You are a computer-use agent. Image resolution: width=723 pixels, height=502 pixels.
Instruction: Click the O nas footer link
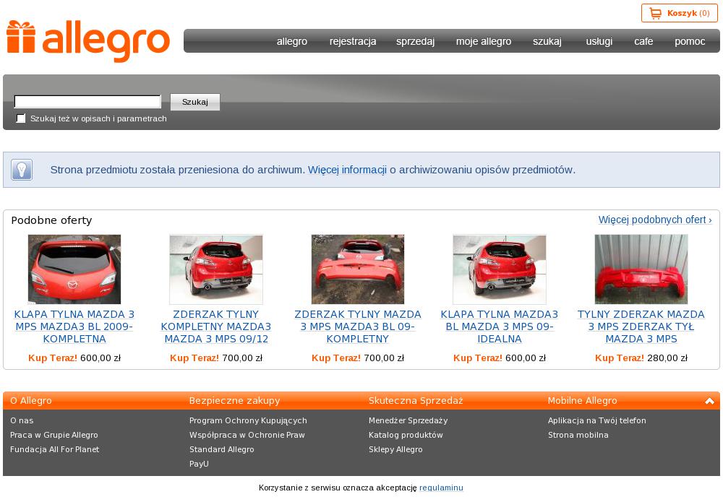pos(22,420)
